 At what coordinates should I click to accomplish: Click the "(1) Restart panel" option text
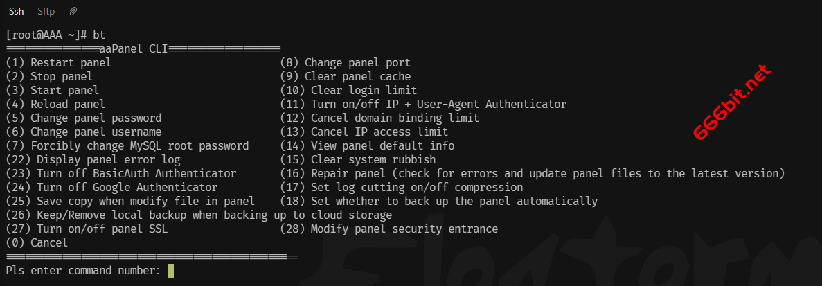coord(58,62)
